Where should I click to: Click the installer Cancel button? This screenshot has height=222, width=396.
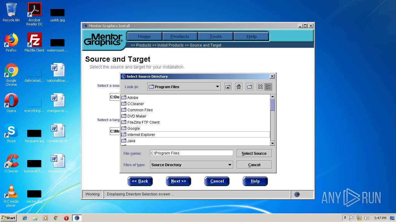217,181
